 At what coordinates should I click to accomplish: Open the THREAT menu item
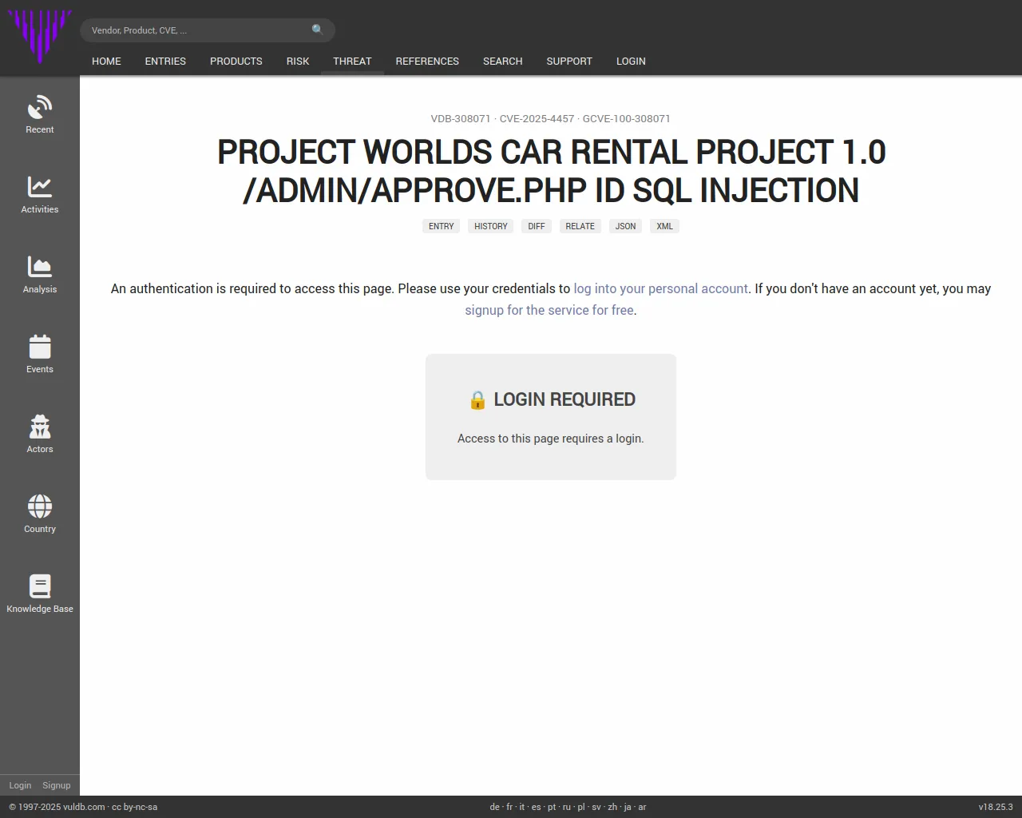coord(352,61)
